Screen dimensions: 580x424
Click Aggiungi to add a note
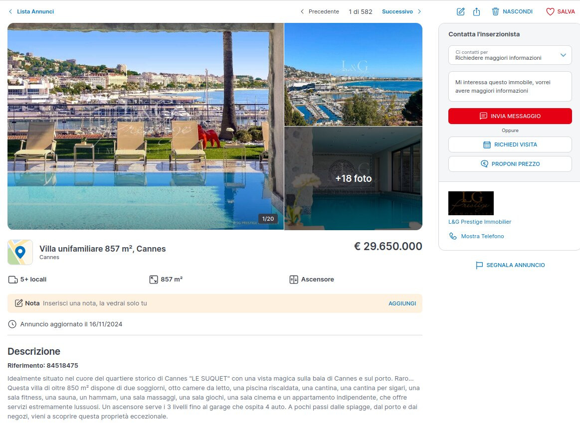[402, 303]
